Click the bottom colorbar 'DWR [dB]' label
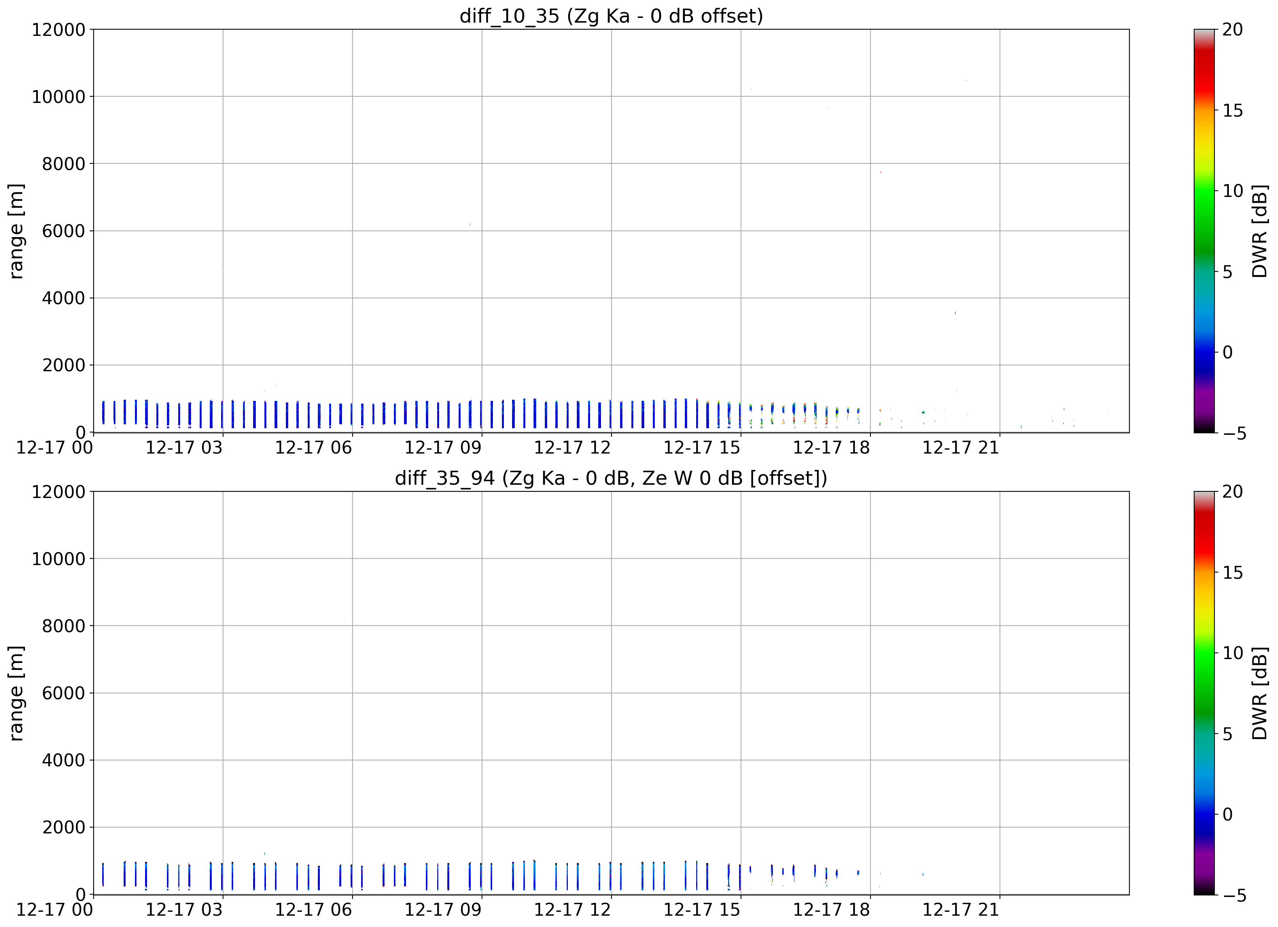 click(1259, 693)
